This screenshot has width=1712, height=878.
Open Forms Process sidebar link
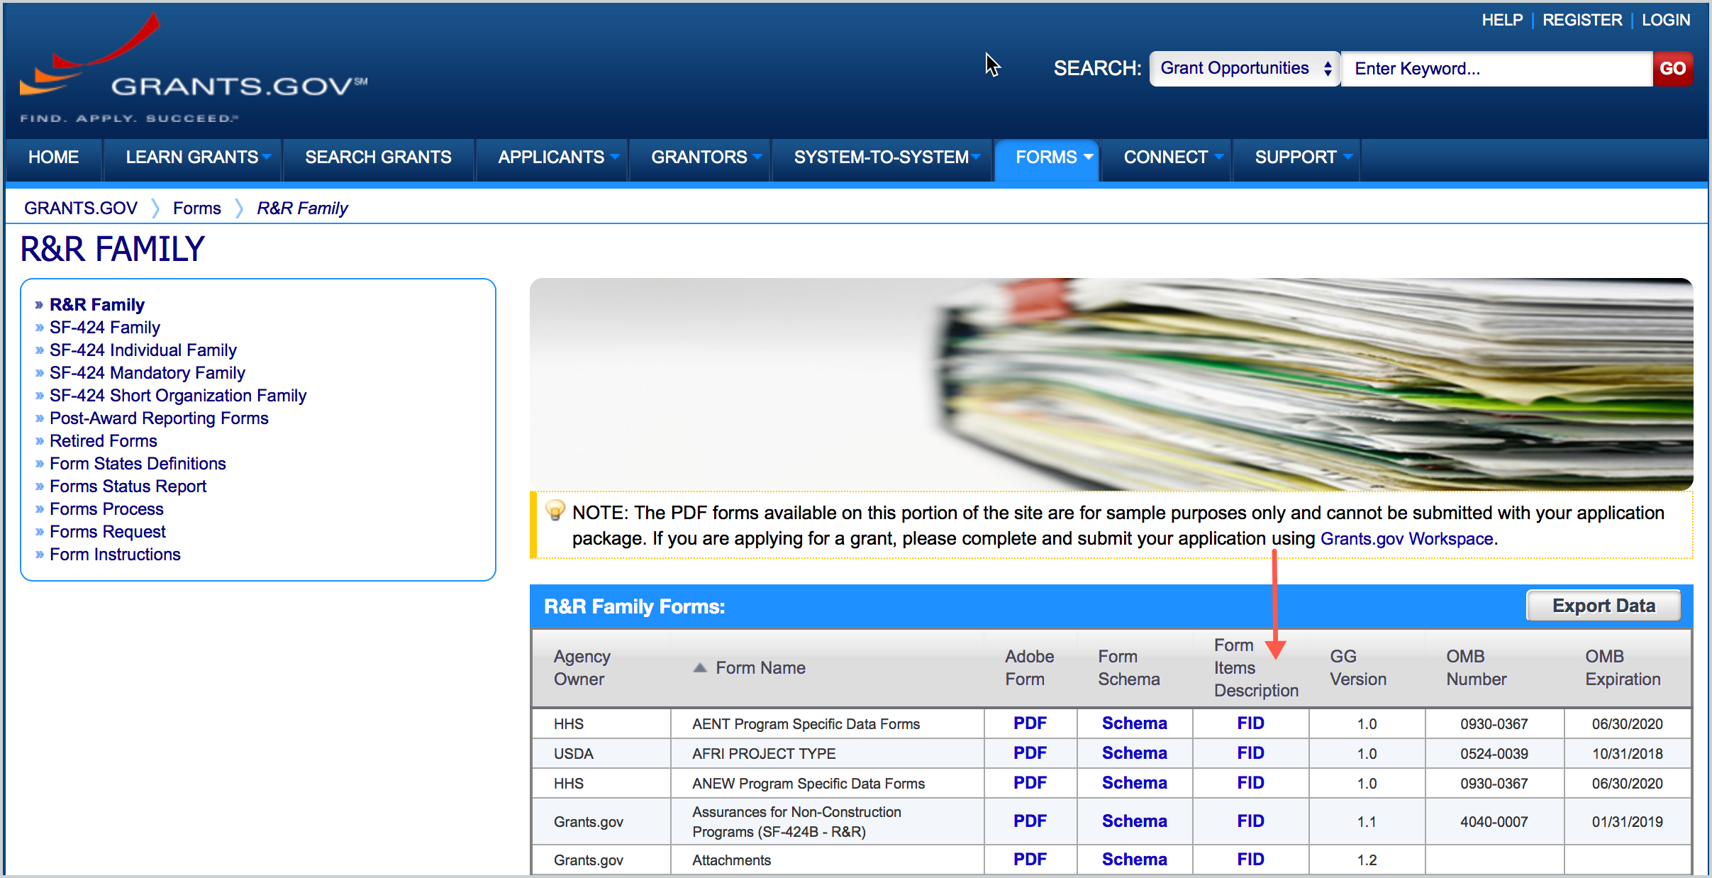pos(106,509)
